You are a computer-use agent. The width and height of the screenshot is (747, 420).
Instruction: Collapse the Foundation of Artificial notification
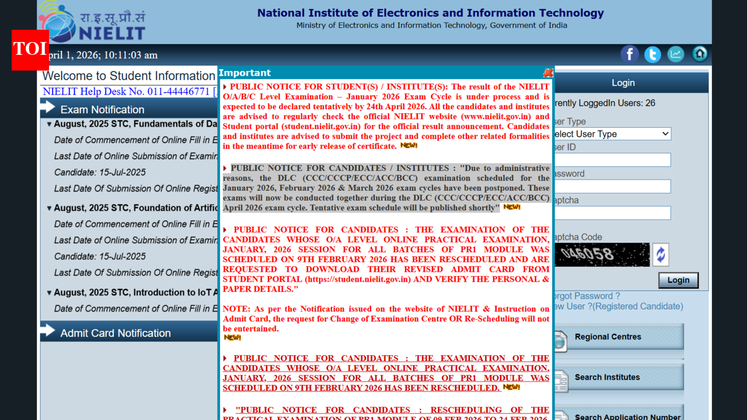(x=49, y=208)
